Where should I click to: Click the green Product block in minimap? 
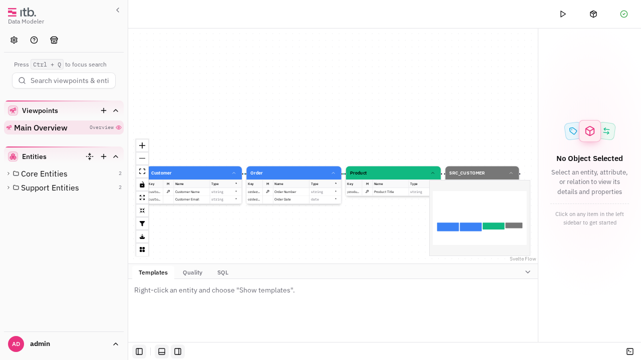point(493,226)
